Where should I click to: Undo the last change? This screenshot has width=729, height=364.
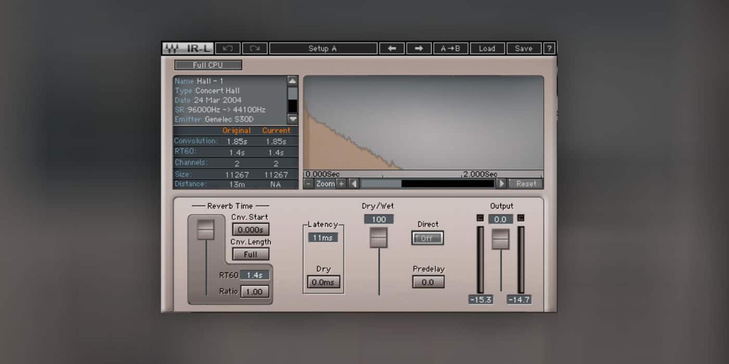[228, 48]
